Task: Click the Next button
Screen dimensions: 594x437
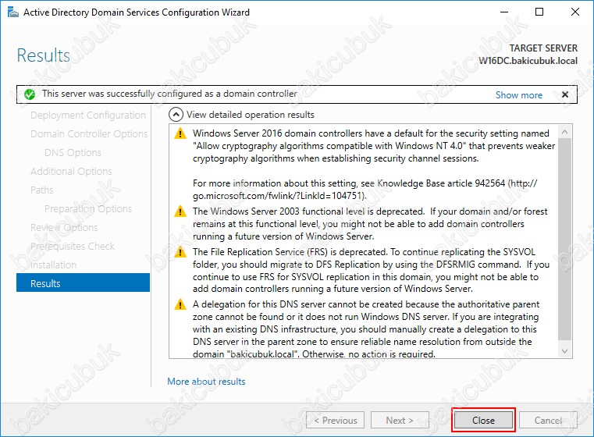Action: [400, 420]
